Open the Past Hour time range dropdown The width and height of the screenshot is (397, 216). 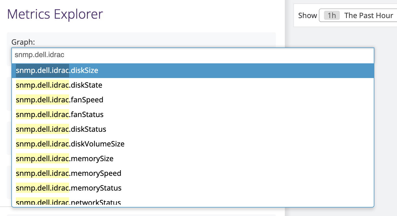coord(358,16)
